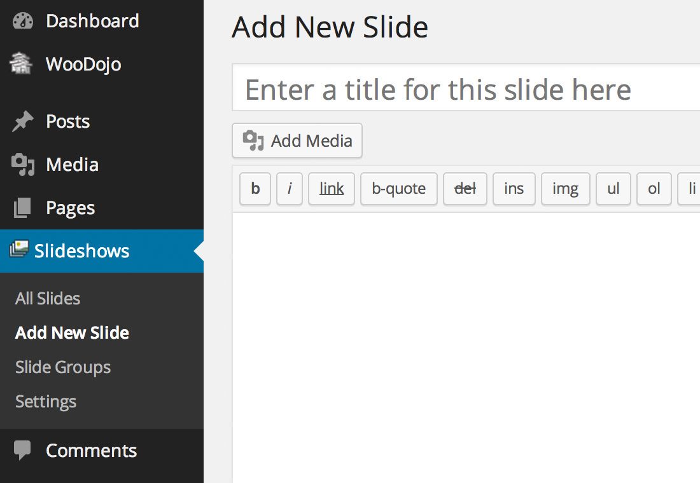Image resolution: width=700 pixels, height=483 pixels.
Task: Open WooDojo via its dojo icon
Action: 21,63
